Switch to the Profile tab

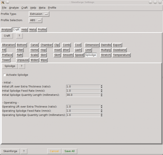click(42, 30)
